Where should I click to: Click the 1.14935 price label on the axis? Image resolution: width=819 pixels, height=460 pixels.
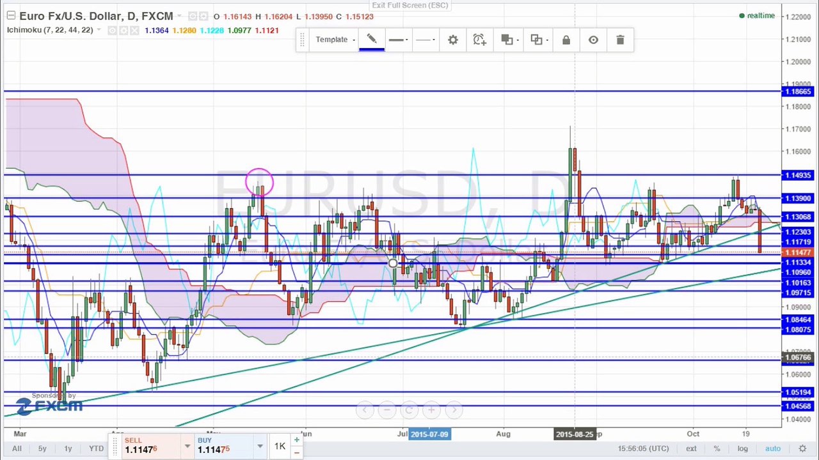coord(798,175)
